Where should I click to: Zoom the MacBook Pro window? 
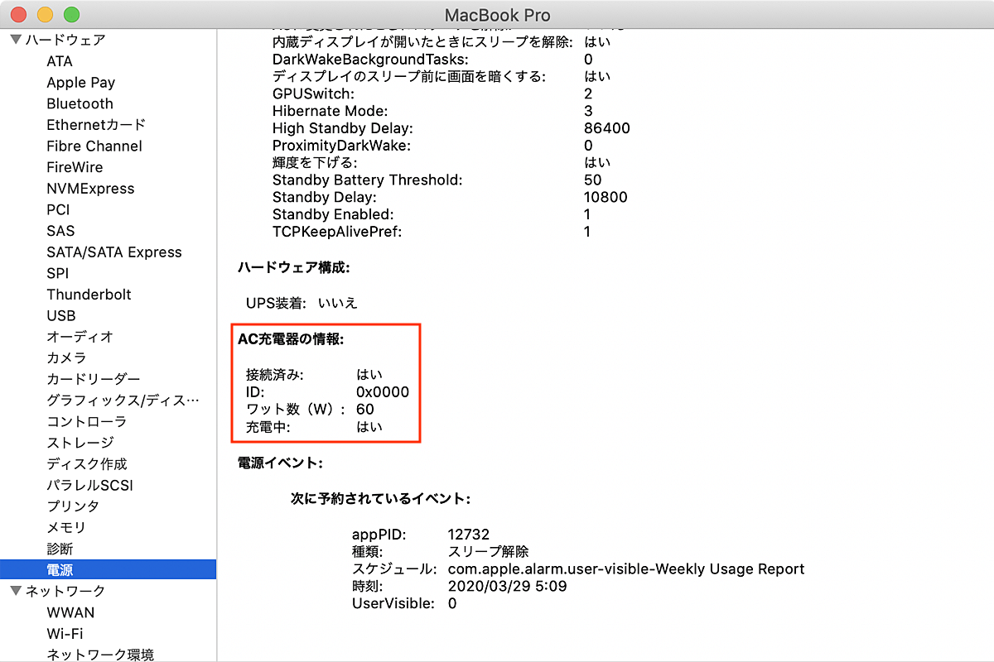click(71, 14)
